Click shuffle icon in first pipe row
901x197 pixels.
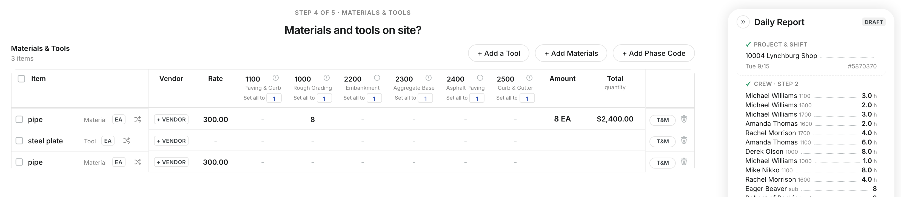coord(138,120)
